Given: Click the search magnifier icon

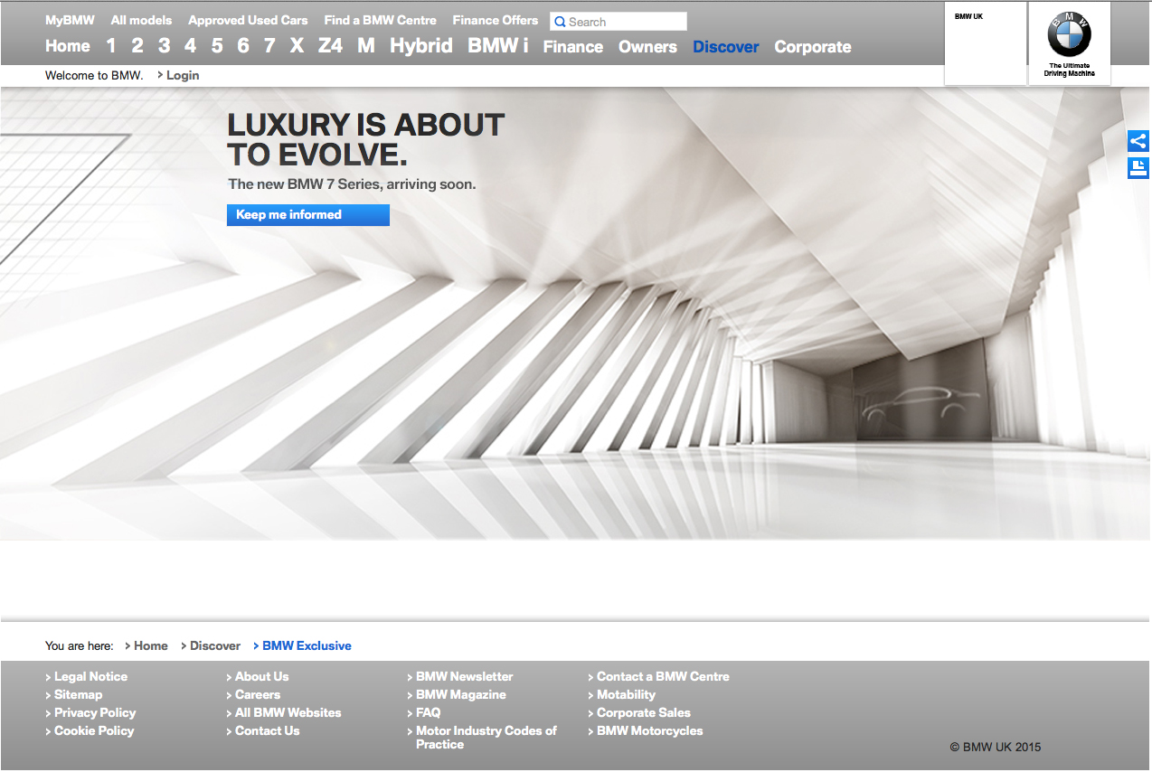Looking at the screenshot, I should point(560,22).
